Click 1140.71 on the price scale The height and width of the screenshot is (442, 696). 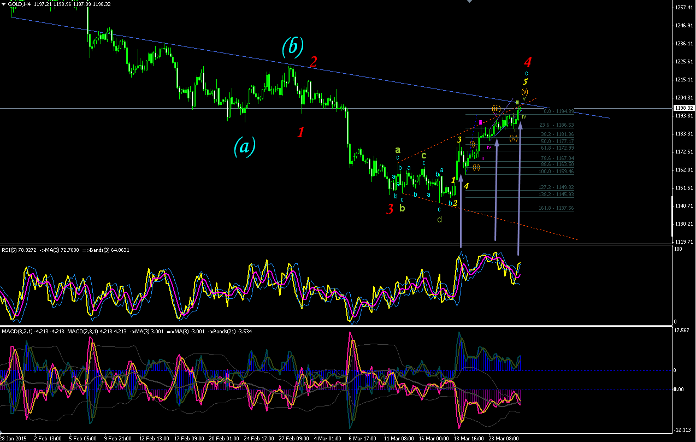click(683, 206)
